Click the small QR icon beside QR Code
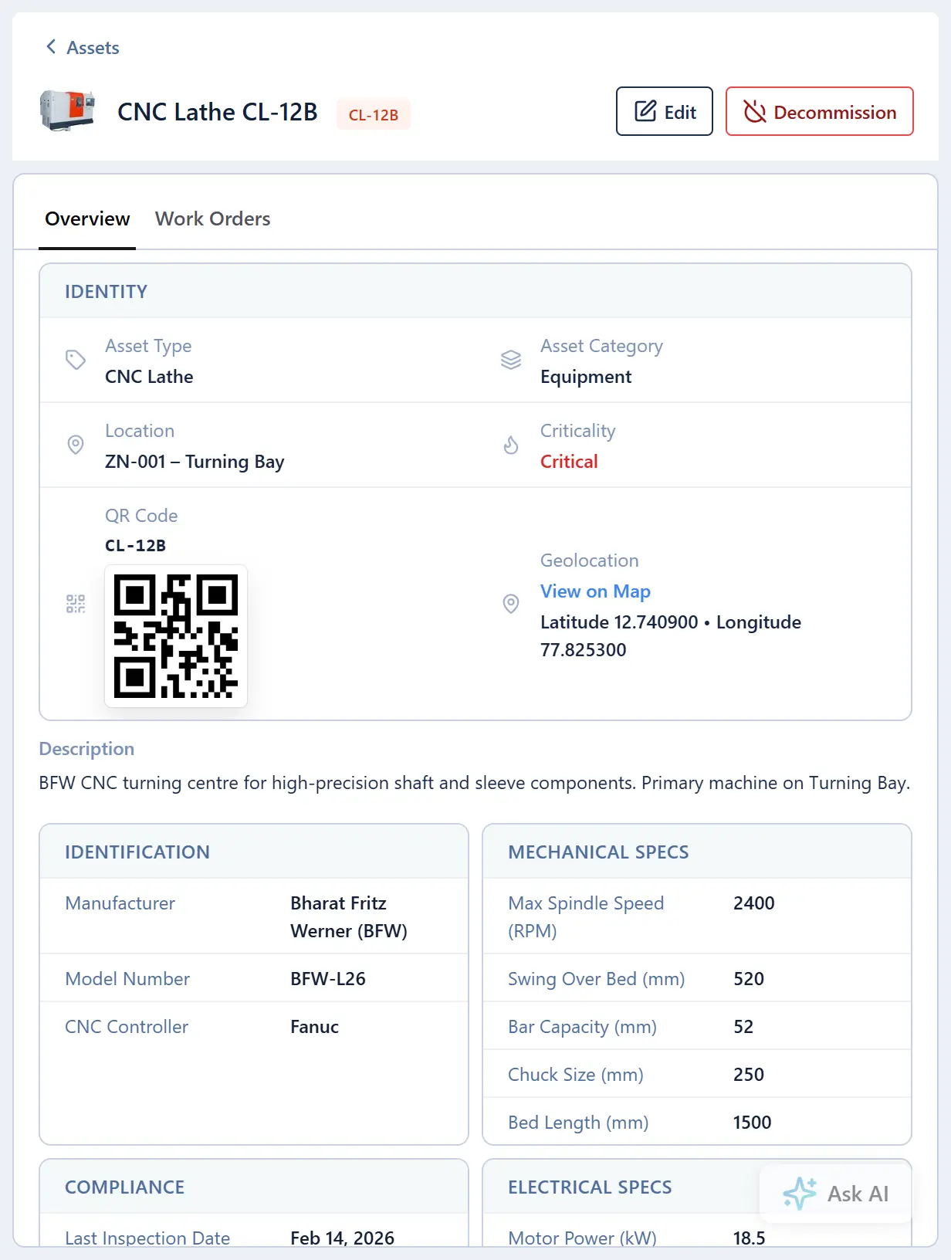Screen dimensions: 951x1260 76,604
